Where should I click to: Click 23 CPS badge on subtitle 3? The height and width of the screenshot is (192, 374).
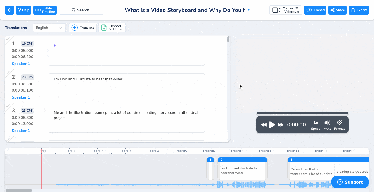(x=27, y=111)
